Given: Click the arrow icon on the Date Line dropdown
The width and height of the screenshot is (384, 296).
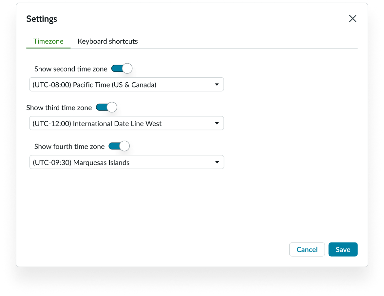Looking at the screenshot, I should pos(217,123).
